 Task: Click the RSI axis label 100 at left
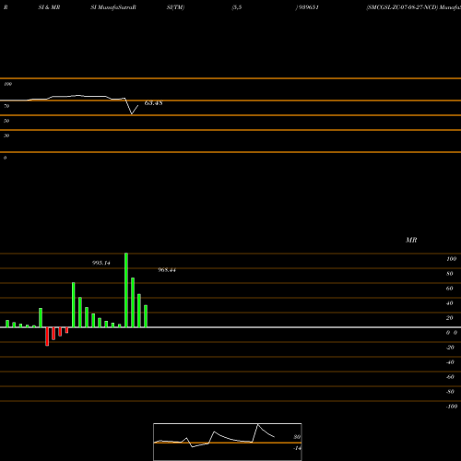coord(7,84)
